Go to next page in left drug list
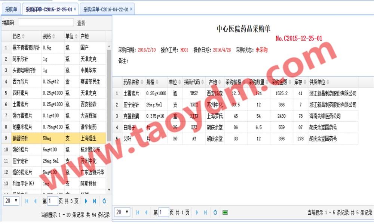 (x=86, y=201)
